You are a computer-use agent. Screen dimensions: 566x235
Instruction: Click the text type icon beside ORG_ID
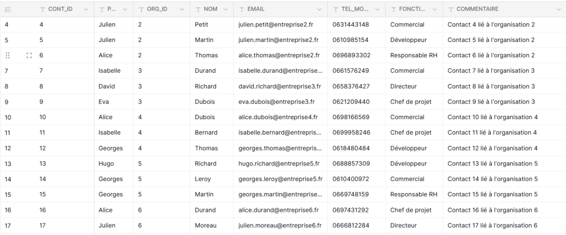141,9
